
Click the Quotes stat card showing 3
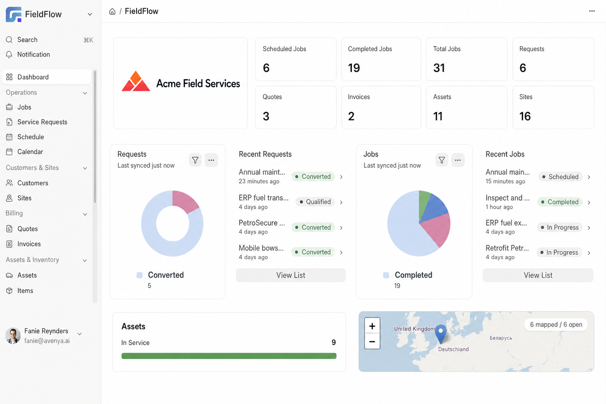coord(296,107)
